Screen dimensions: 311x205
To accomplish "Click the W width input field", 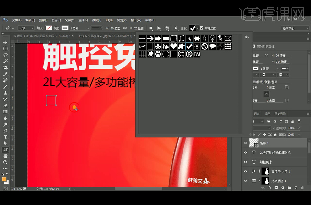I will pos(115,28).
